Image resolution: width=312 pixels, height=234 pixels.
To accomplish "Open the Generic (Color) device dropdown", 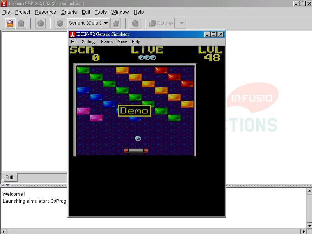I will pyautogui.click(x=89, y=23).
